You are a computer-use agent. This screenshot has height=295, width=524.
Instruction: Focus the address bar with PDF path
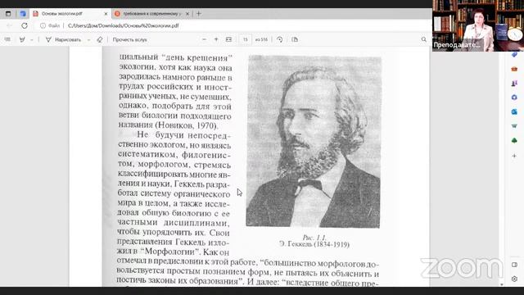123,25
